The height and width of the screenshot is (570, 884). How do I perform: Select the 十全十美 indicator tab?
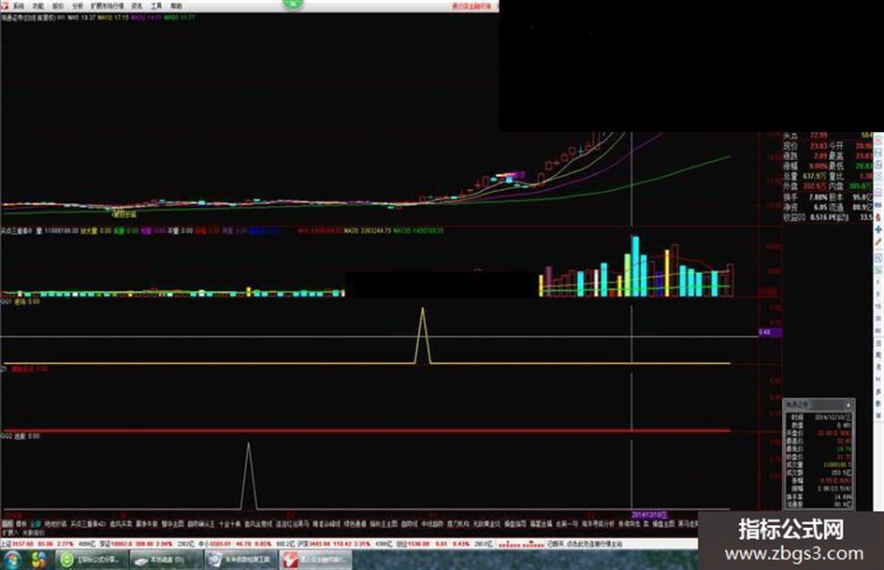click(x=229, y=524)
